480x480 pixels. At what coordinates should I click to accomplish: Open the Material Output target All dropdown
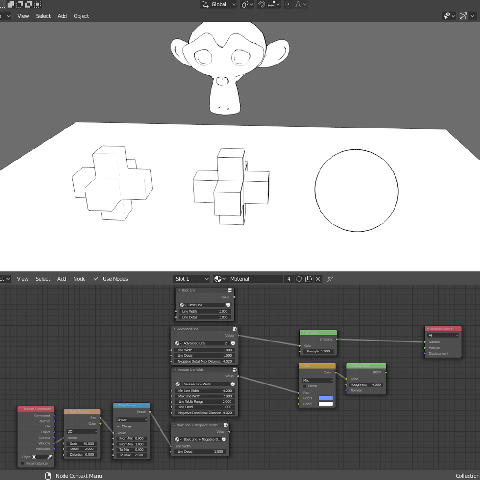443,335
